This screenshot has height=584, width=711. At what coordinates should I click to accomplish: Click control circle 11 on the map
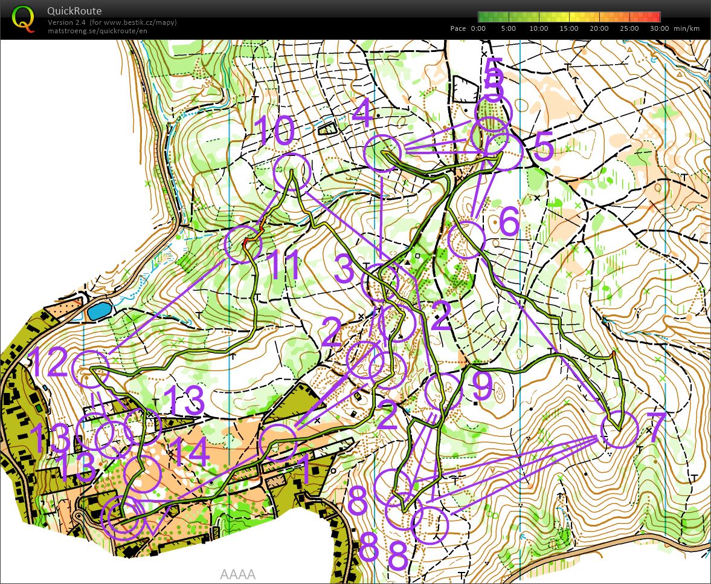(x=243, y=245)
